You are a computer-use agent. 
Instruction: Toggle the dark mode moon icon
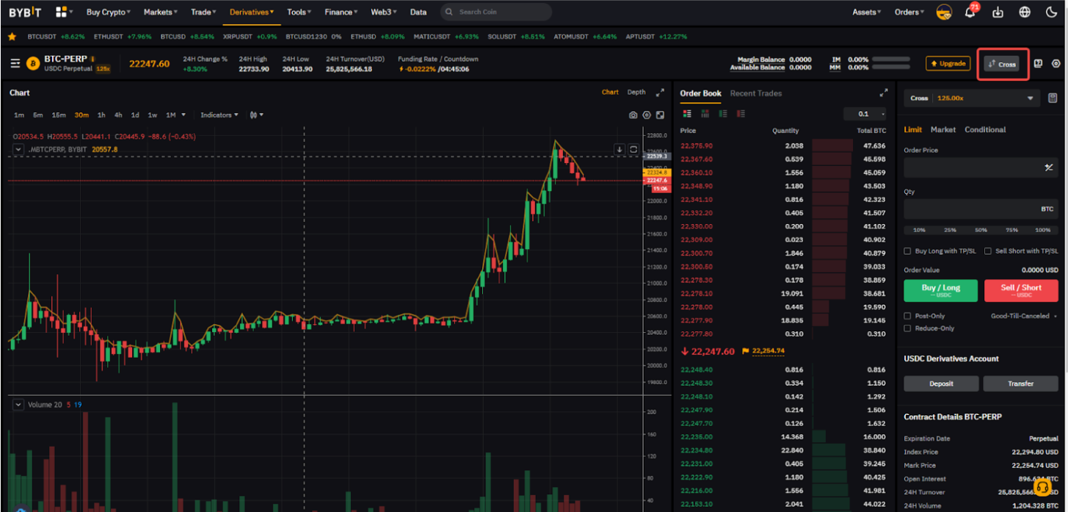pyautogui.click(x=1050, y=12)
